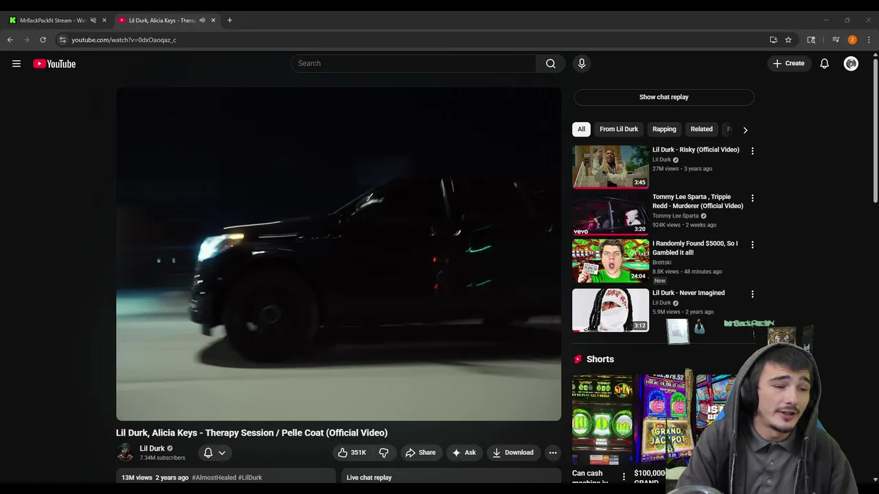This screenshot has width=879, height=494.
Task: Click the Shorts section heading
Action: 600,360
